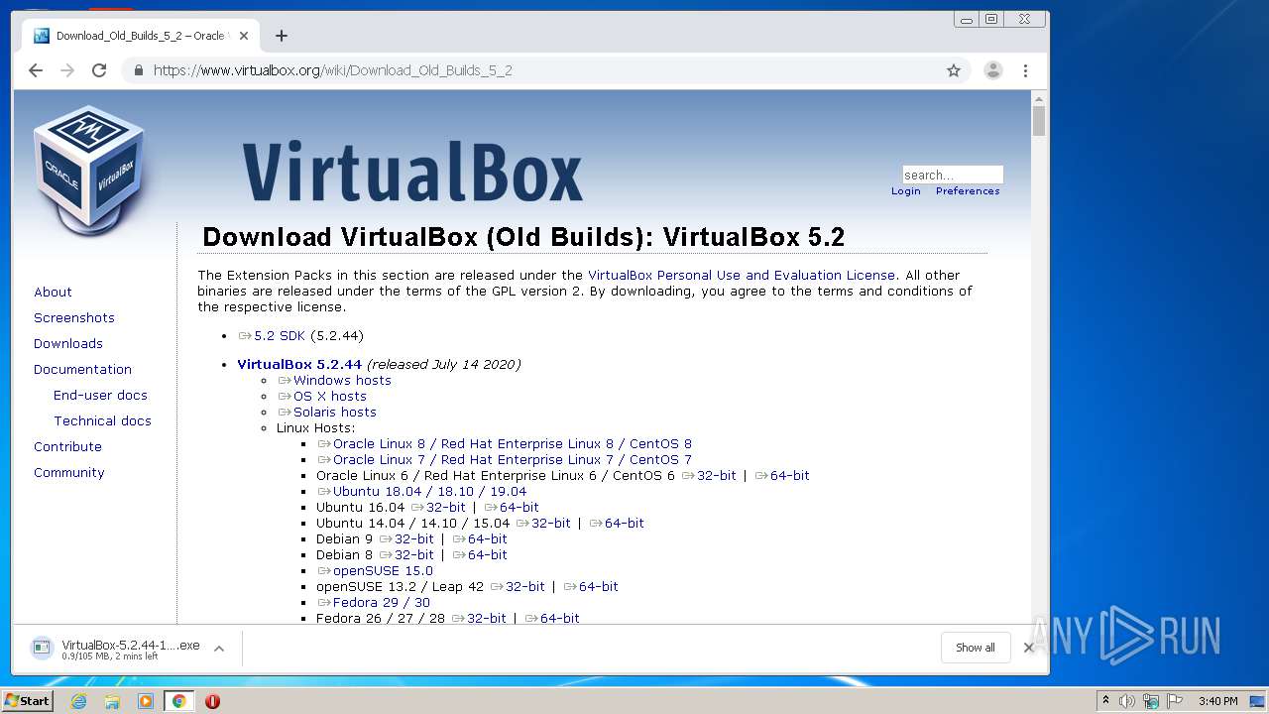Go to Contribute in sidebar
Image resolution: width=1269 pixels, height=714 pixels.
tap(67, 446)
